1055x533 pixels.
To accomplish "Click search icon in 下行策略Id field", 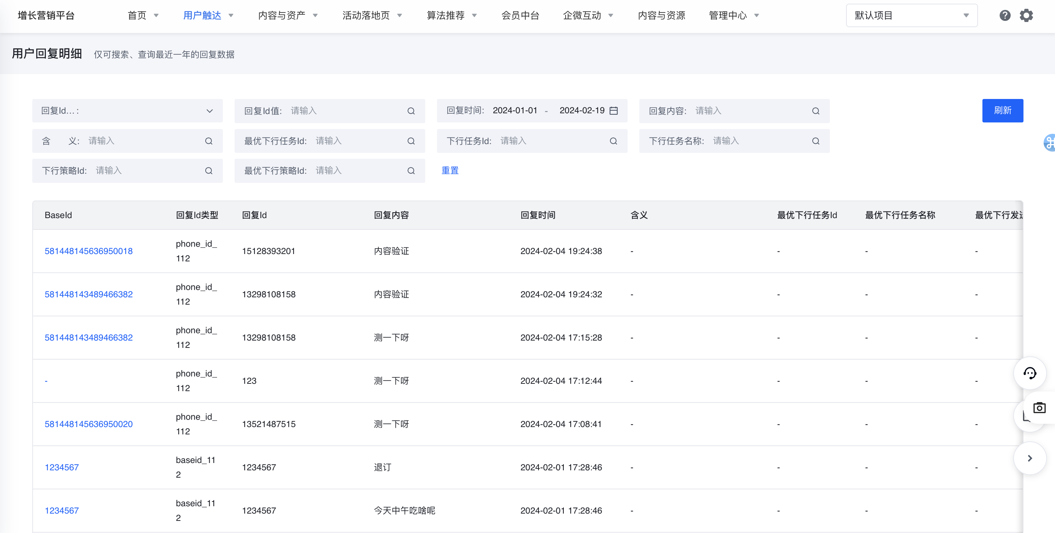I will 209,171.
